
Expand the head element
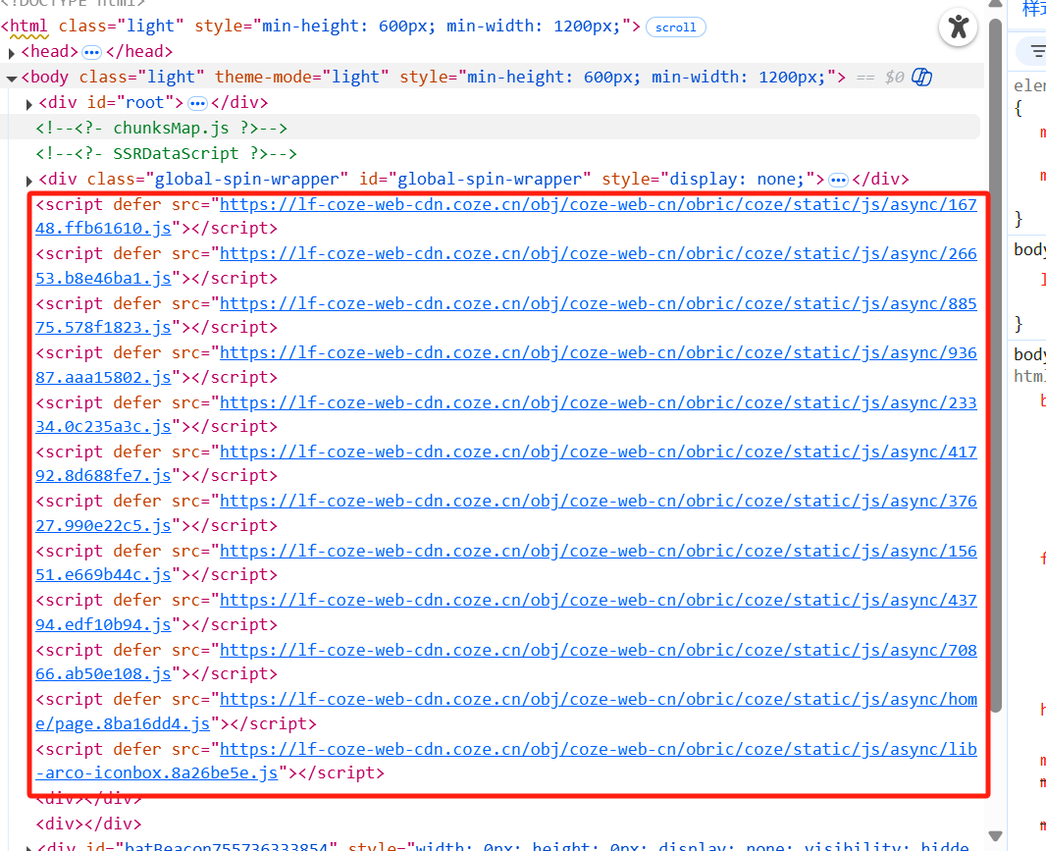click(12, 53)
